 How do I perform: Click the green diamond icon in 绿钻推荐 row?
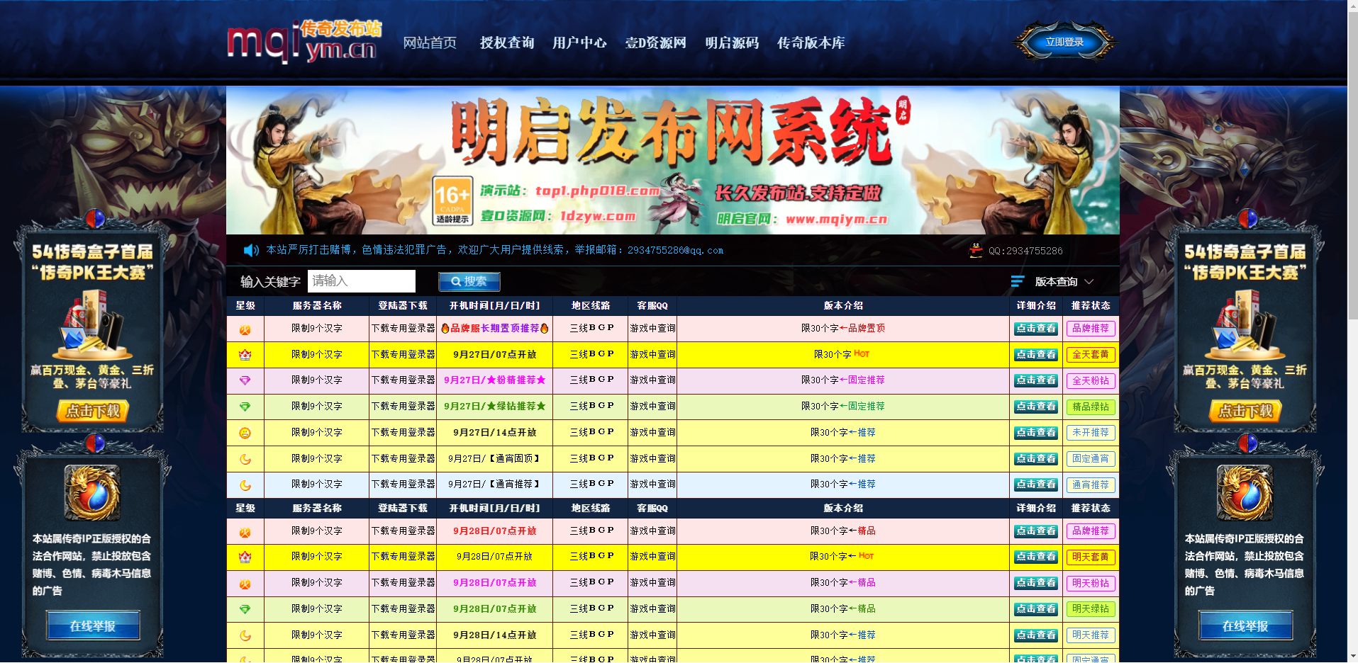click(245, 407)
